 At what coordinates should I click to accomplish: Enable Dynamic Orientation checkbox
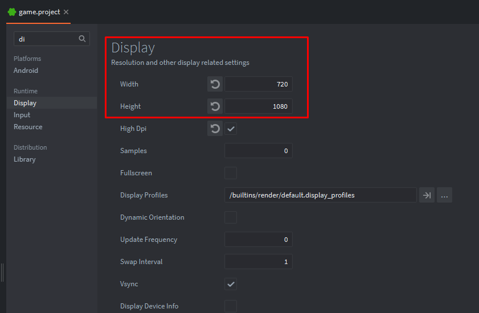pos(231,217)
